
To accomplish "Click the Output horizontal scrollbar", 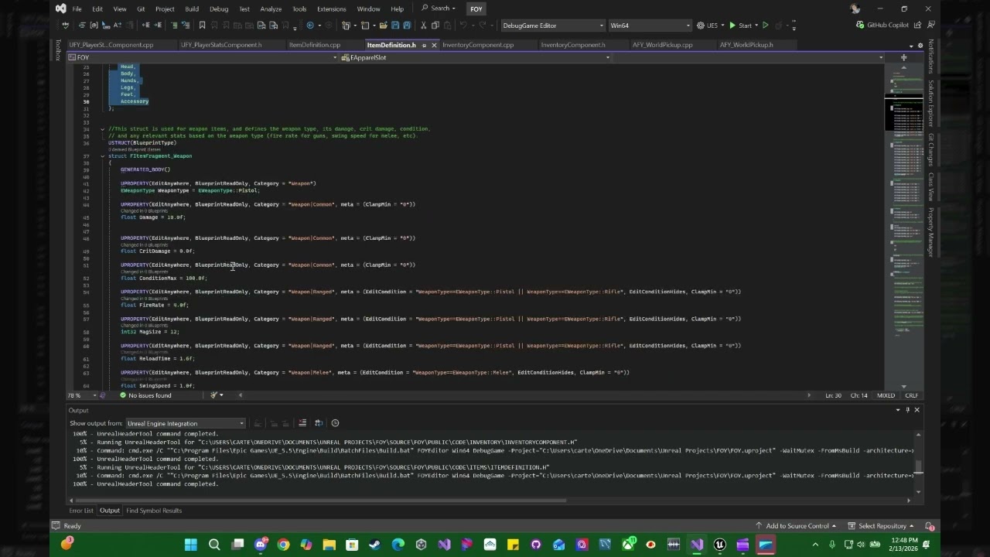I will click(x=322, y=500).
